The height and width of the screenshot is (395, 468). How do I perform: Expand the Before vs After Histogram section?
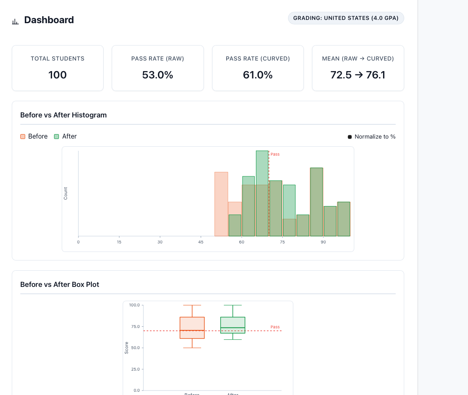coord(63,115)
